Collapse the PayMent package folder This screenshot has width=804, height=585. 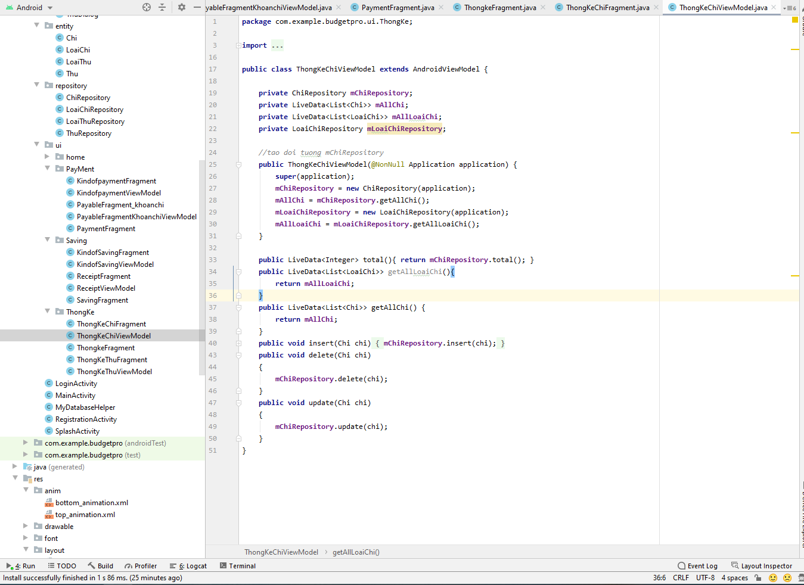click(x=48, y=169)
